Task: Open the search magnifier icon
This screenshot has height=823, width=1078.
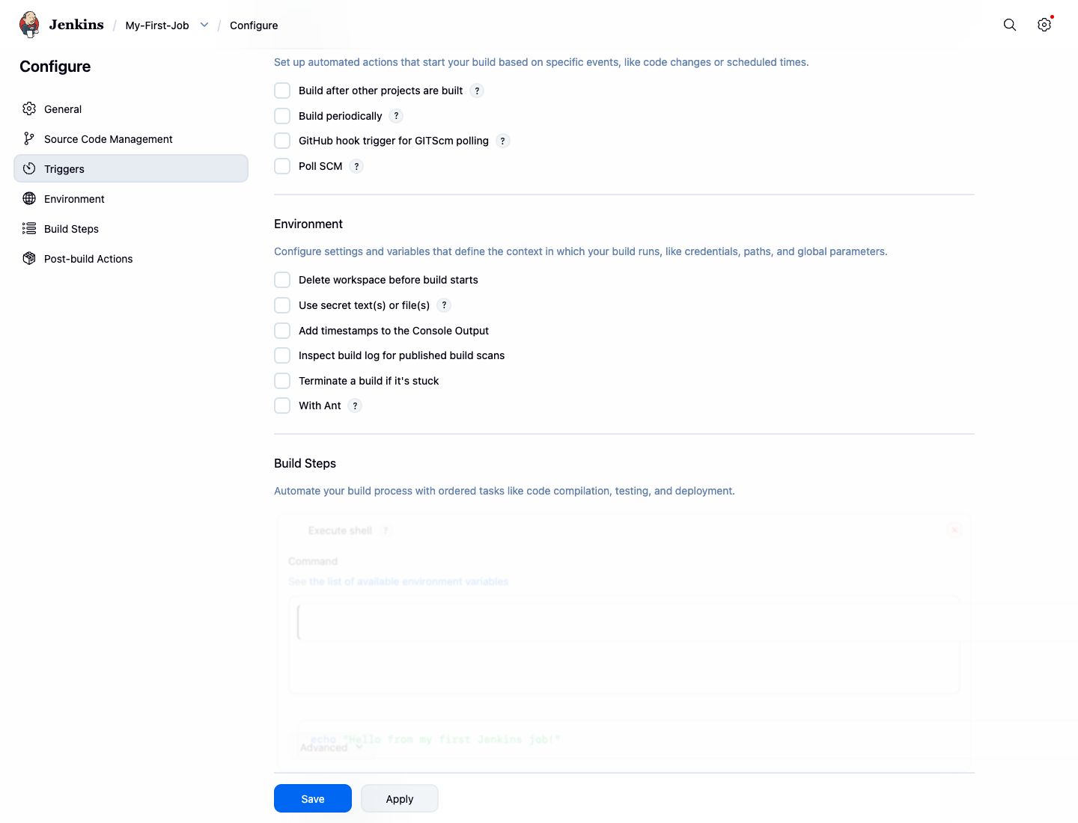Action: coord(1010,25)
